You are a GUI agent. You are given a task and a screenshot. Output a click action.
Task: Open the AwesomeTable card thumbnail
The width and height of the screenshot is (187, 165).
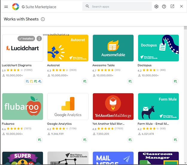113,48
